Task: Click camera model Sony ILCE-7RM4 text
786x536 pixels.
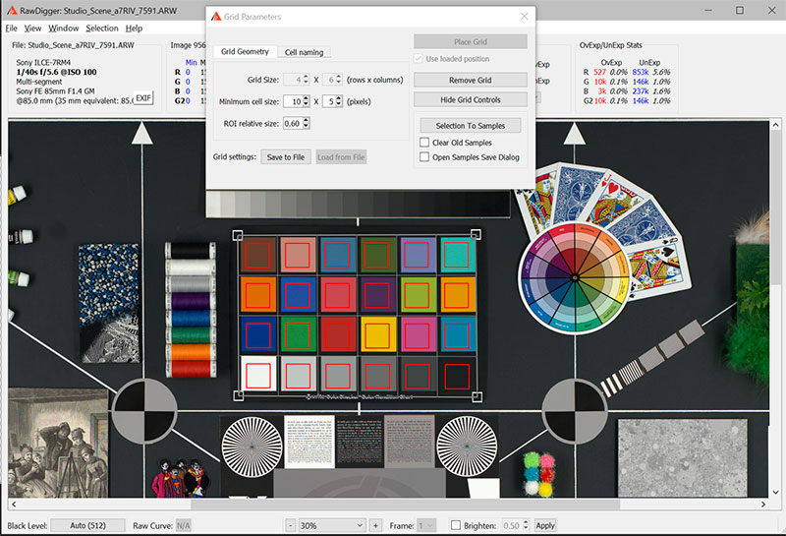Action: [43, 63]
